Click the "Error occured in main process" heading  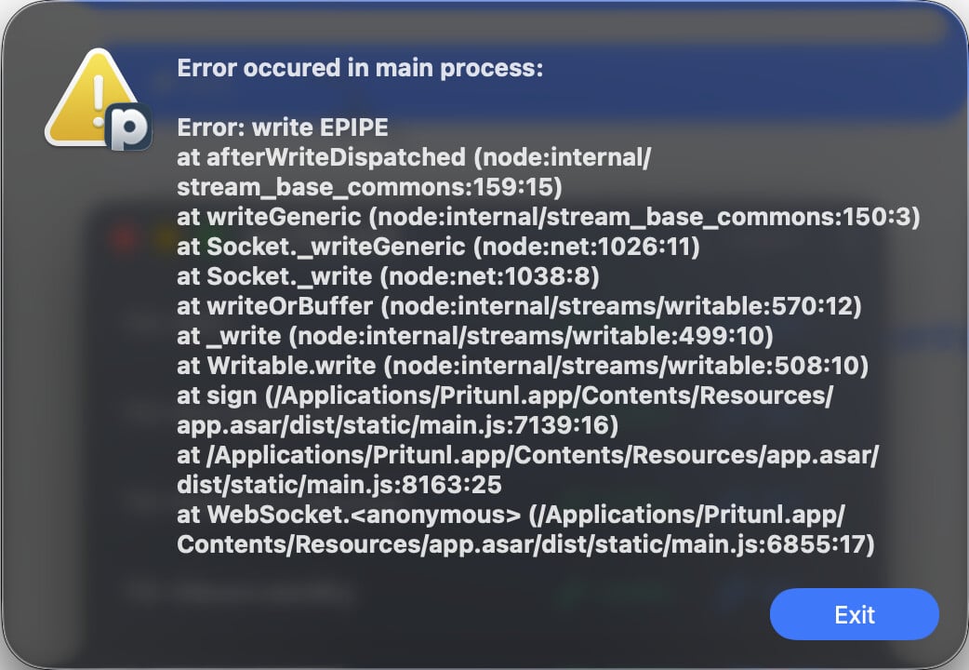click(x=360, y=68)
